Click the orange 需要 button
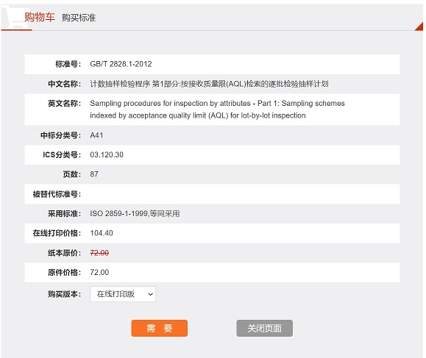The image size is (426, 358). [160, 328]
